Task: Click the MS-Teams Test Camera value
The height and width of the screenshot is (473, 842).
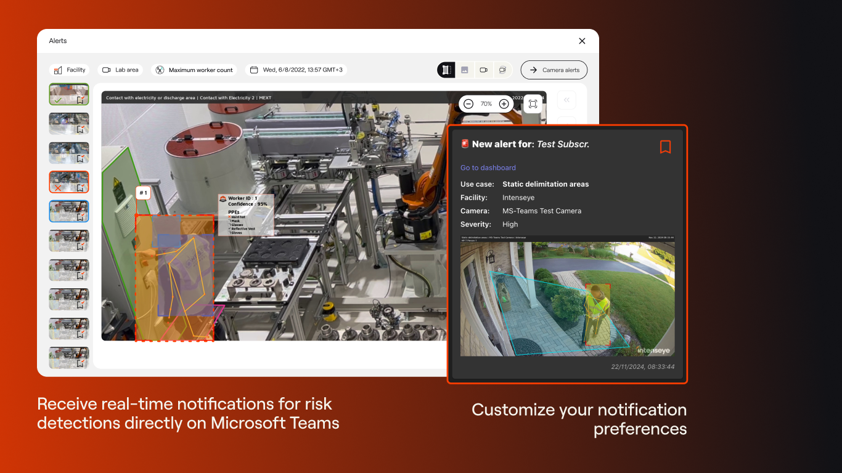Action: (x=542, y=211)
